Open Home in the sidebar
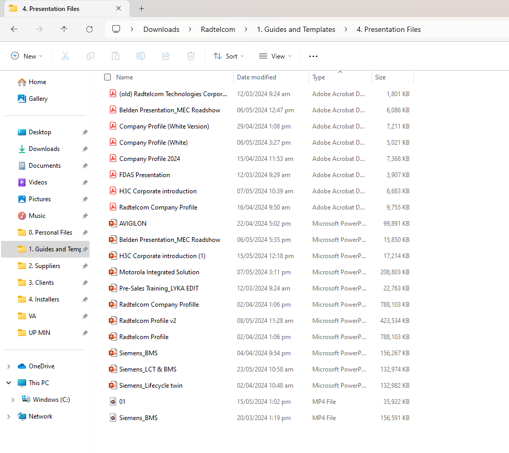Screen dimensions: 509x453 pos(37,82)
